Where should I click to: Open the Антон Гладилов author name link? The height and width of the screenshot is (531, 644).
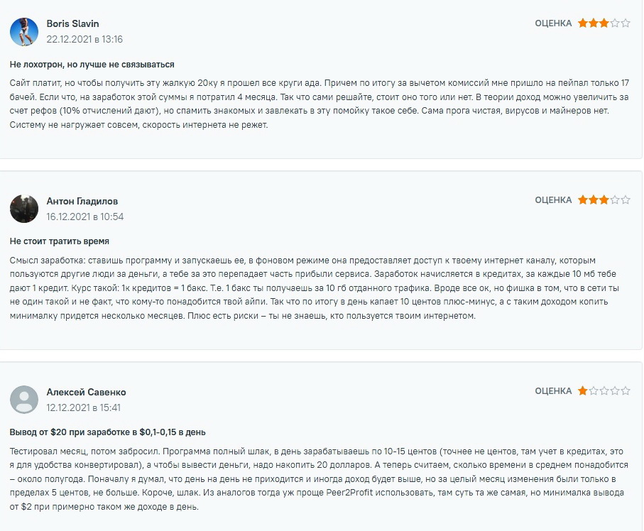82,201
